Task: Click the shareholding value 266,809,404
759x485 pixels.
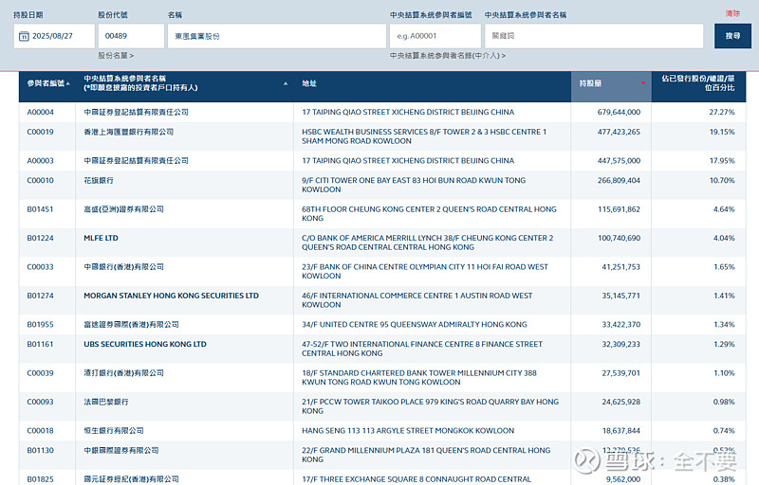Action: (x=619, y=180)
